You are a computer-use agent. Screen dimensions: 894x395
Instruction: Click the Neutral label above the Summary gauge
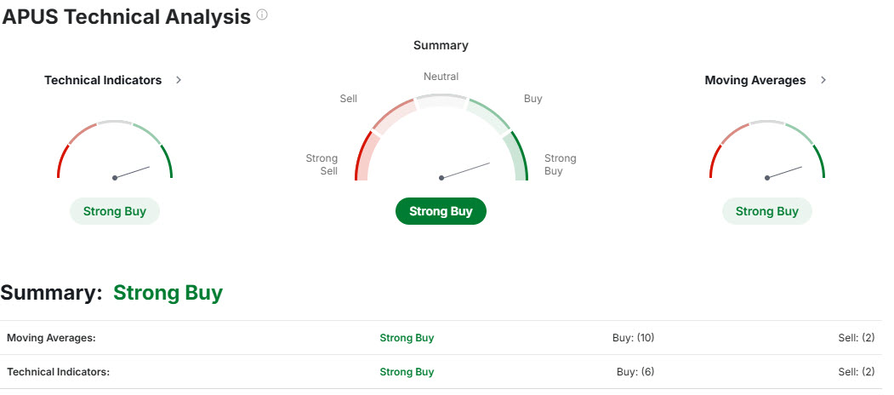click(x=441, y=77)
